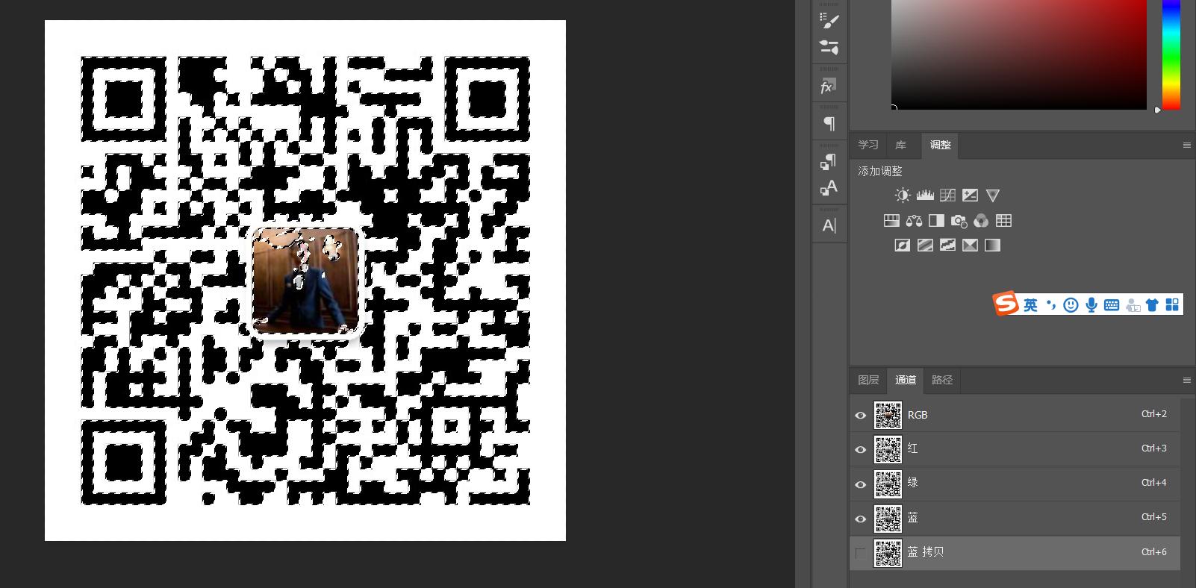1196x588 pixels.
Task: Select the 蓝 拷贝 channel thumbnail
Action: [888, 553]
